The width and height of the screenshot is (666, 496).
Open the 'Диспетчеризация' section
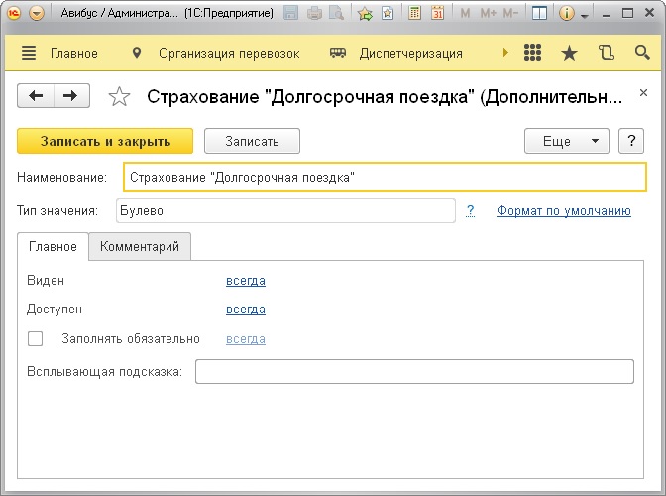pos(410,53)
